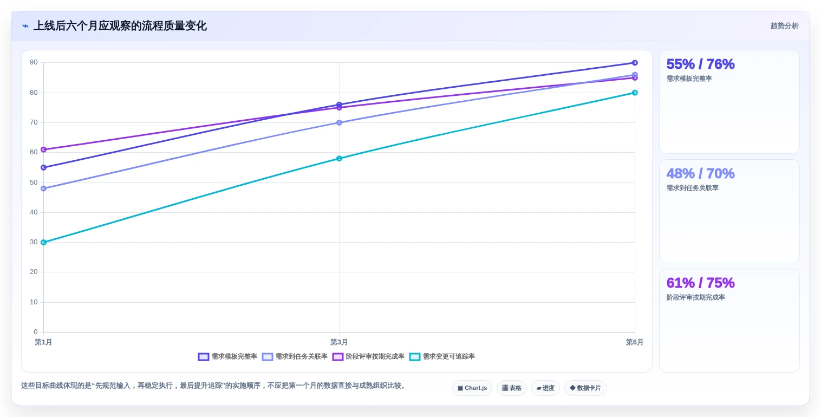This screenshot has height=417, width=821.
Task: Click 需求变更可追踪率 data point at 第3月
Action: point(339,159)
